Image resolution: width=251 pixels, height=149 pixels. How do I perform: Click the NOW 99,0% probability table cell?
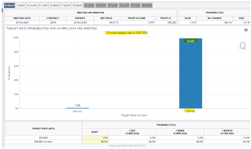(95, 141)
